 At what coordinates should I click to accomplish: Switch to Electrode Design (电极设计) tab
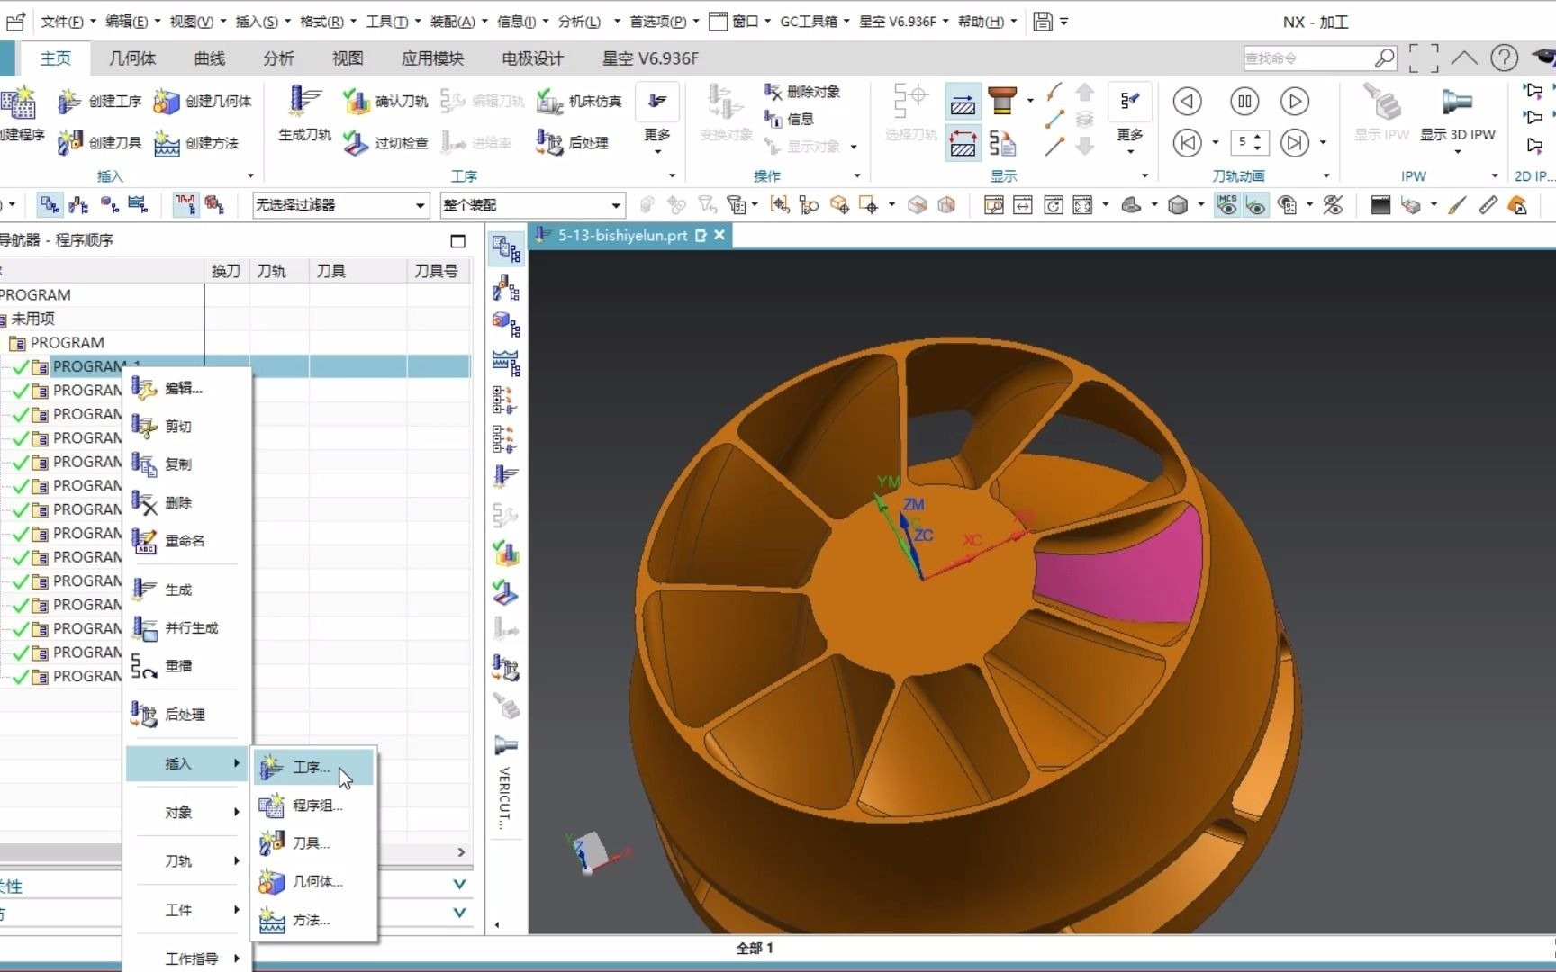532,58
